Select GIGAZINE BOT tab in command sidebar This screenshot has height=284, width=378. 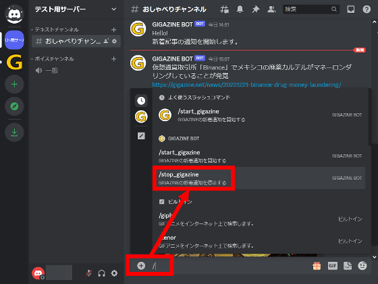tap(141, 116)
